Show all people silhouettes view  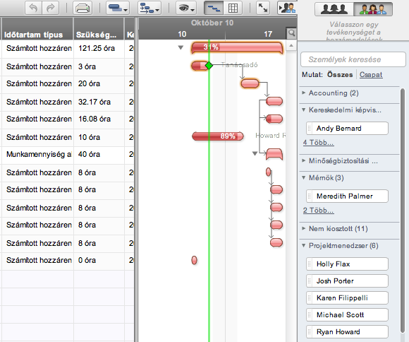tap(334, 9)
